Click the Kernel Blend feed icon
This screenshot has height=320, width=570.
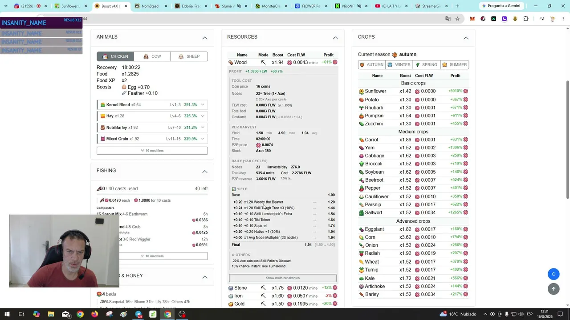point(103,105)
